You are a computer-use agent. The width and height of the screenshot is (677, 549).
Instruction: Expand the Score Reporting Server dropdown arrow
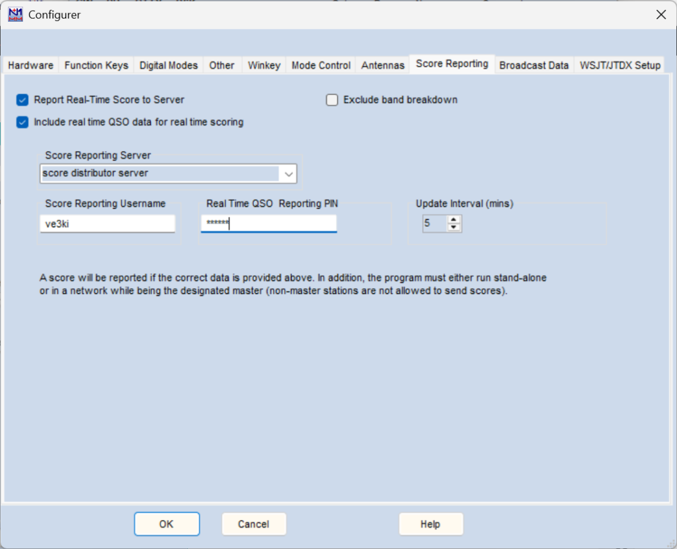tap(288, 174)
